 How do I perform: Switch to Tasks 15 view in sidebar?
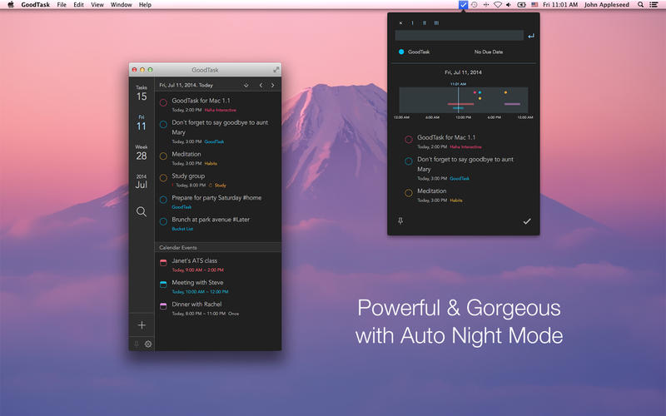pyautogui.click(x=142, y=93)
